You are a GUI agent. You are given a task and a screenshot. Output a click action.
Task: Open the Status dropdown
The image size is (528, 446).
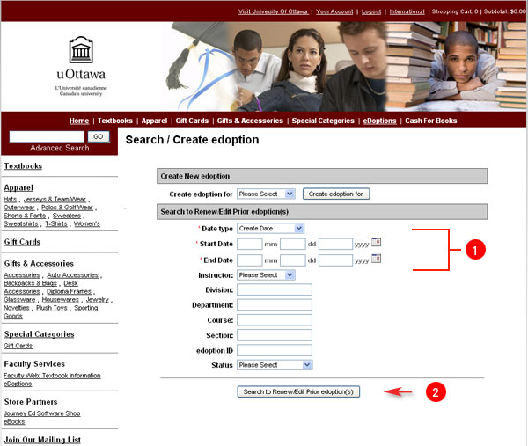pos(275,364)
